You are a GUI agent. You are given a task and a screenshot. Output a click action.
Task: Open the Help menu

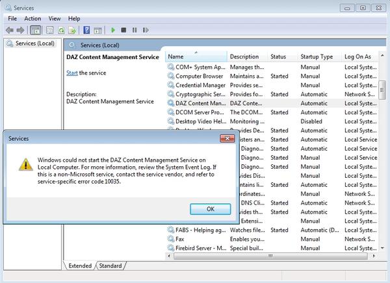74,19
